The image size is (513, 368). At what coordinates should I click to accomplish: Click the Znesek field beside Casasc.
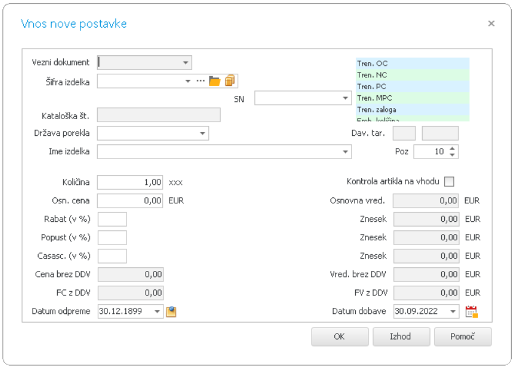point(426,256)
